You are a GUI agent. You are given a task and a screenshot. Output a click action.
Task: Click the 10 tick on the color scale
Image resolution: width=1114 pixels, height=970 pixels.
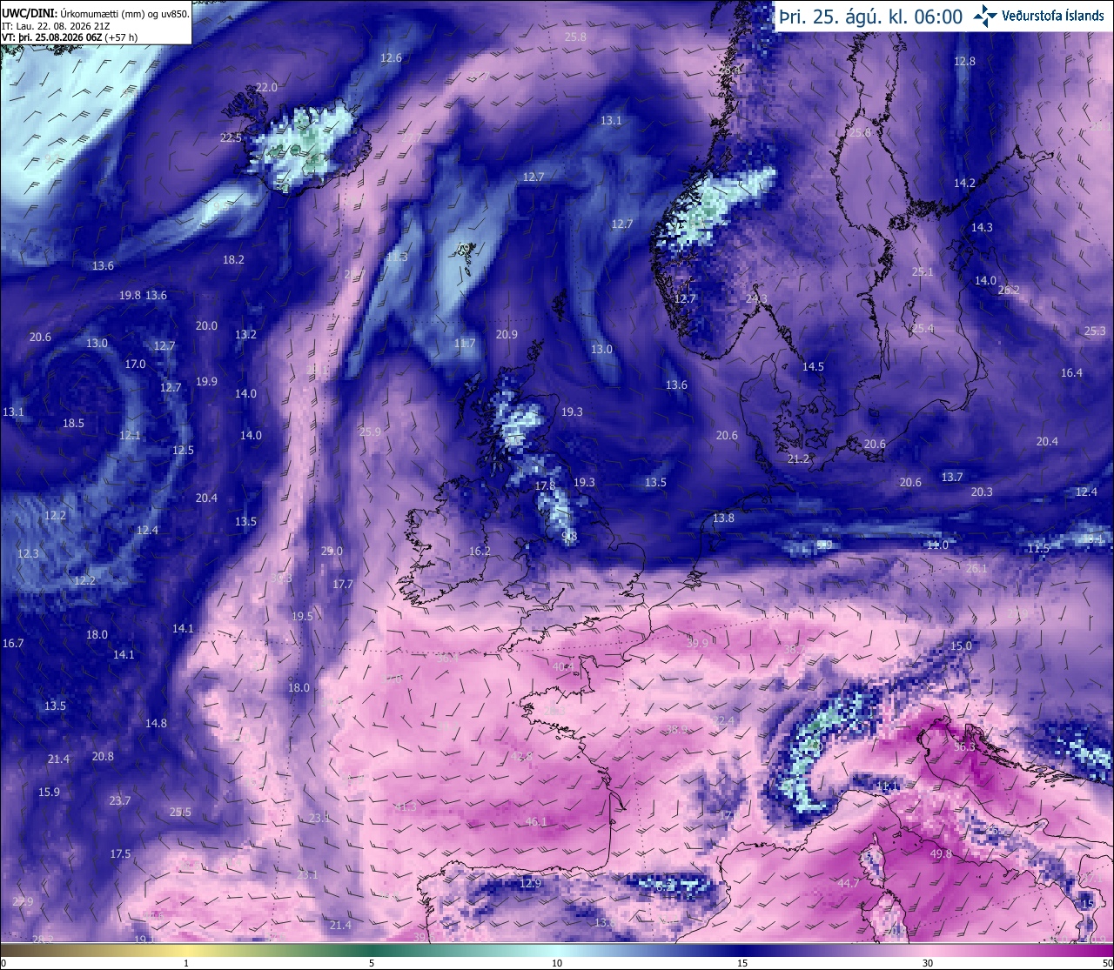(557, 963)
